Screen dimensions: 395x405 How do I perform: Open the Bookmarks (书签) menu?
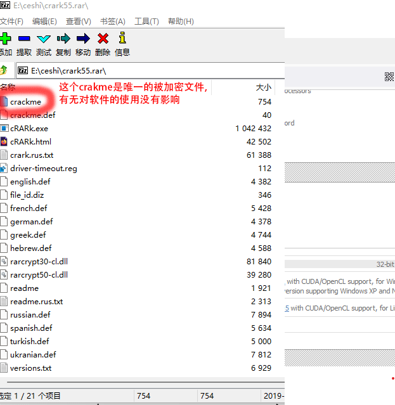point(112,22)
